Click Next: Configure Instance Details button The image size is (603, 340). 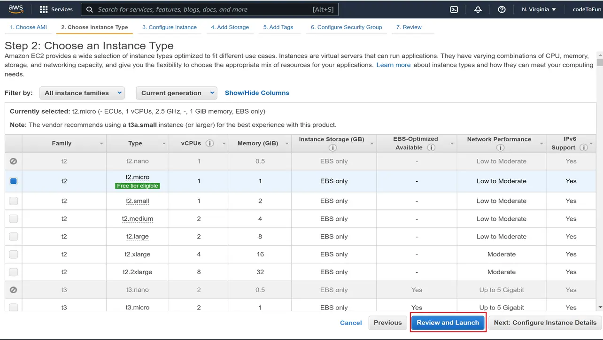(545, 323)
